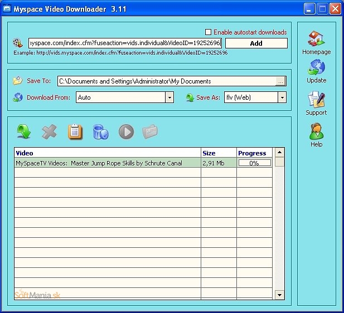Viewport: 344px width, 313px height.
Task: Click inside the video URL input field
Action: tap(125, 43)
